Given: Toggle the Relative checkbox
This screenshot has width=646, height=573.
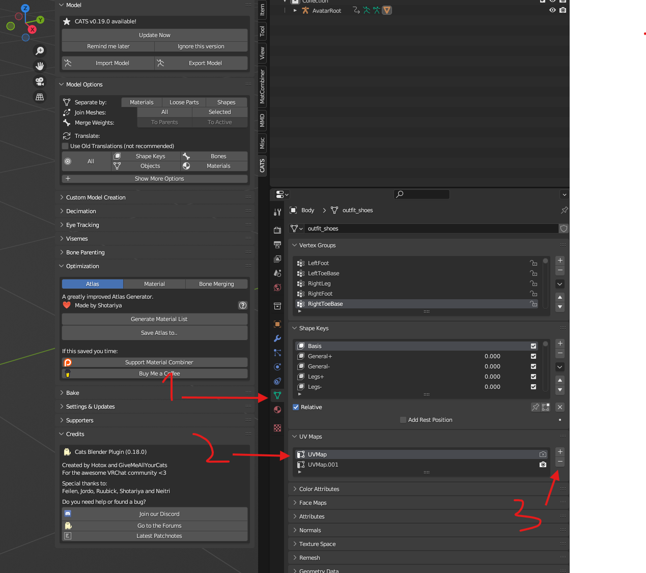Looking at the screenshot, I should 296,407.
